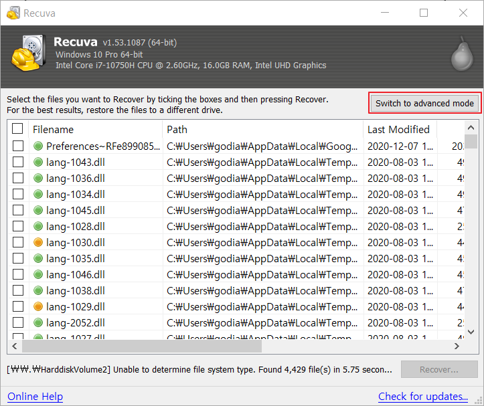
Task: Click Switch to advanced mode button
Action: point(424,103)
